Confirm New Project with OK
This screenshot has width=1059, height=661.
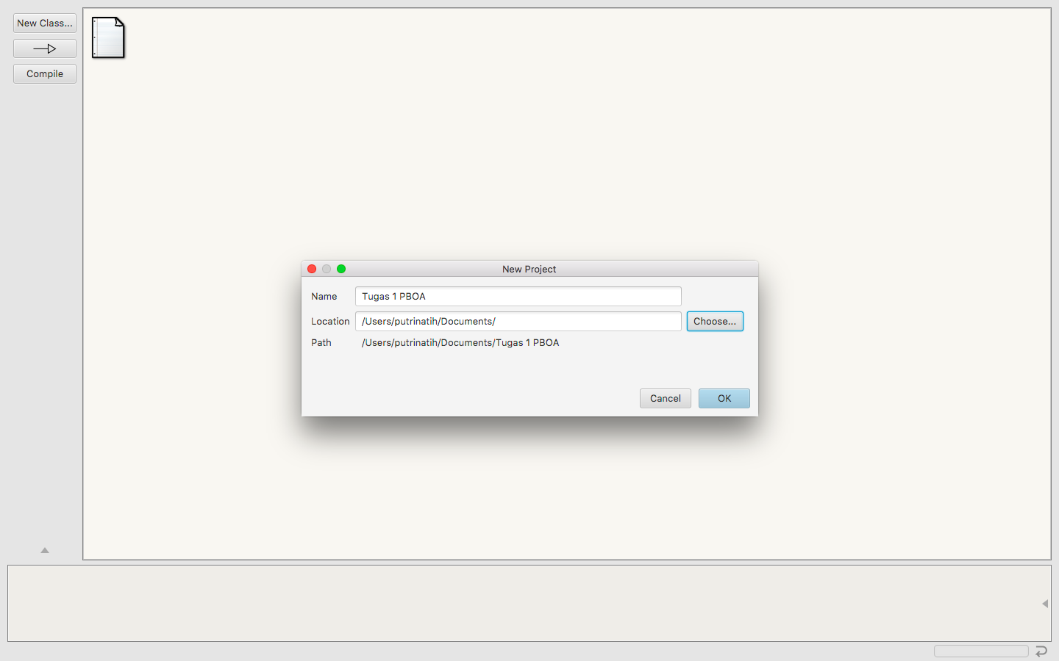[724, 399]
